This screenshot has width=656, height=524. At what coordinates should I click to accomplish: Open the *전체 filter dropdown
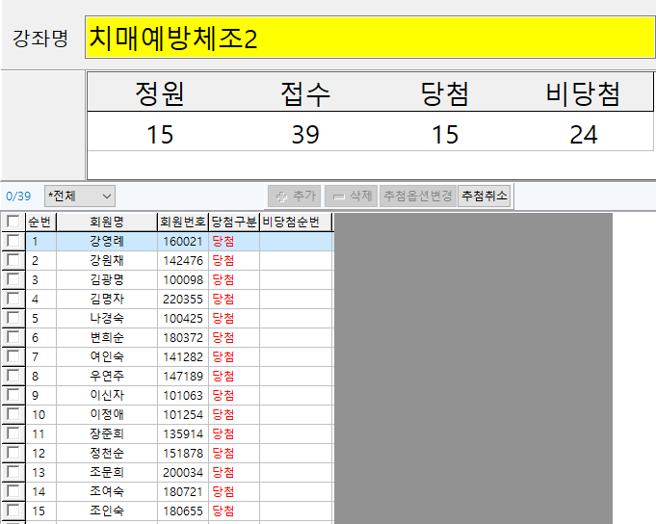point(80,196)
